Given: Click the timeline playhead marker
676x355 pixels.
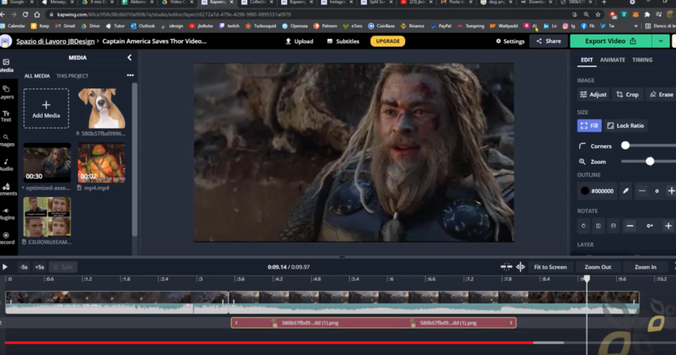Looking at the screenshot, I should click(586, 279).
